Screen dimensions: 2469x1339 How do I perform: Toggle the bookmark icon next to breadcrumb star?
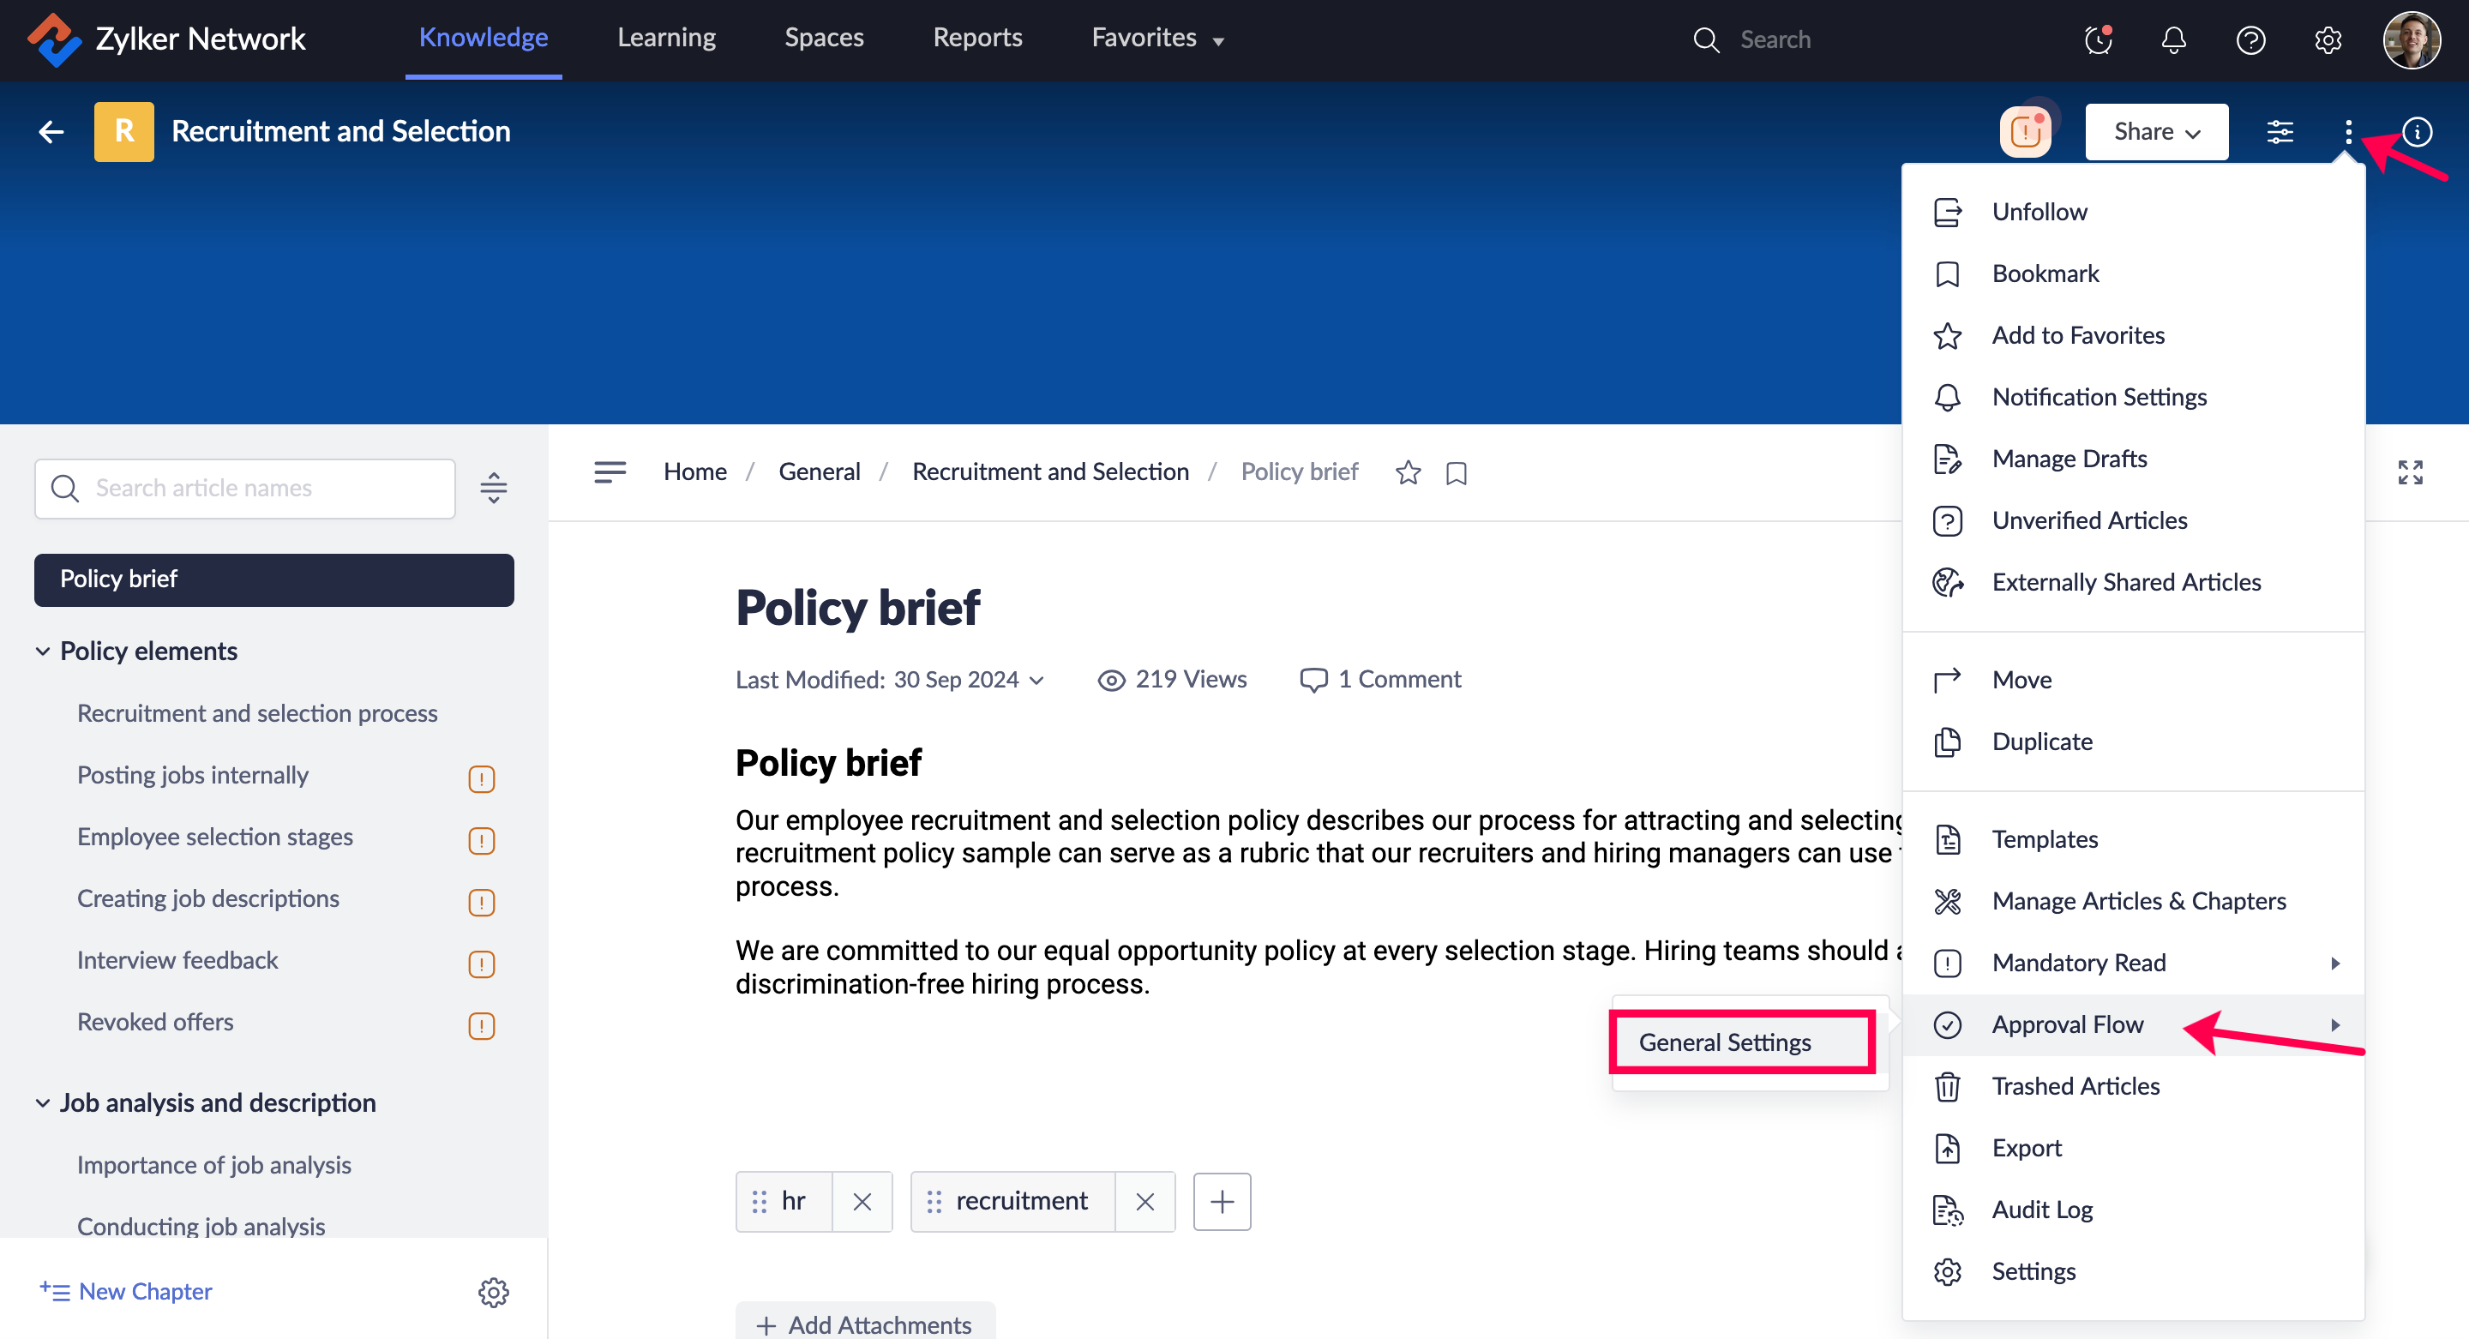(x=1455, y=472)
